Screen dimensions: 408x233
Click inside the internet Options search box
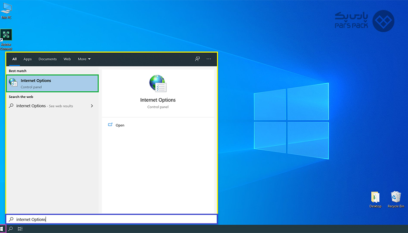click(112, 219)
